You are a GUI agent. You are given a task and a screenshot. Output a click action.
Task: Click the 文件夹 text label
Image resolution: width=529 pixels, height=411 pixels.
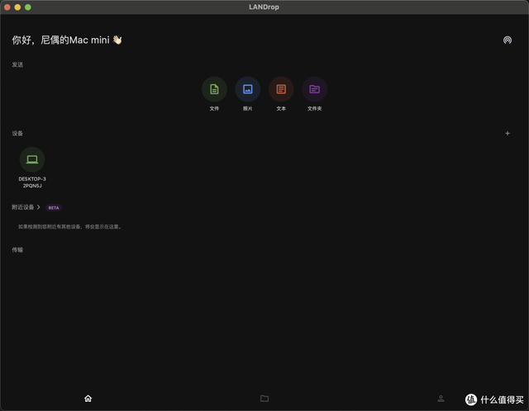[314, 108]
